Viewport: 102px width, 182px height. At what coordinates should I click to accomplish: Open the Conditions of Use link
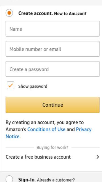[46, 129]
